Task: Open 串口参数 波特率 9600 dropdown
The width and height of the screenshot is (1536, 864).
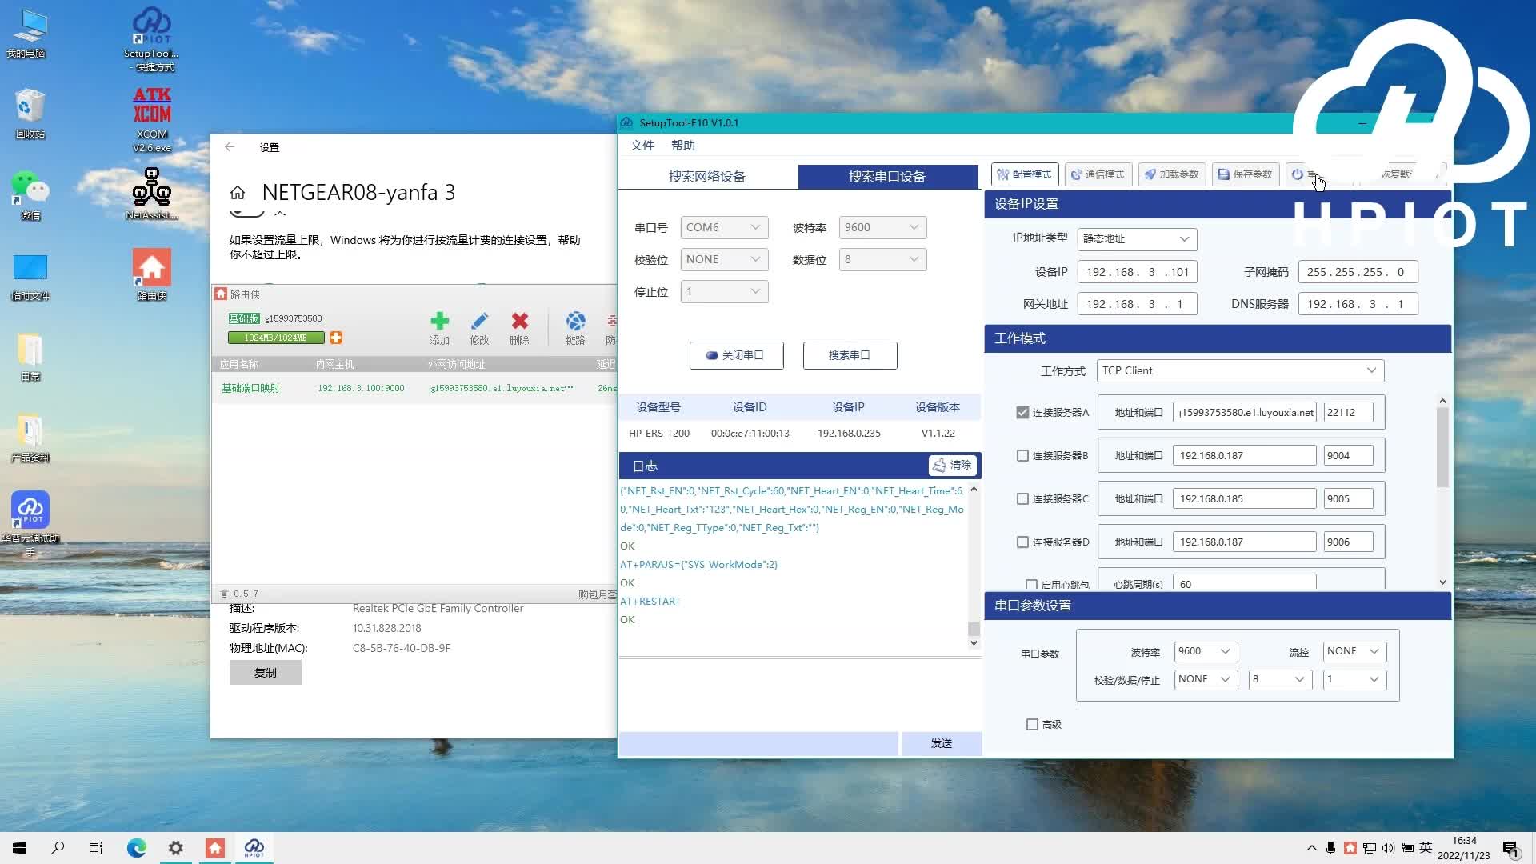Action: [x=1205, y=651]
